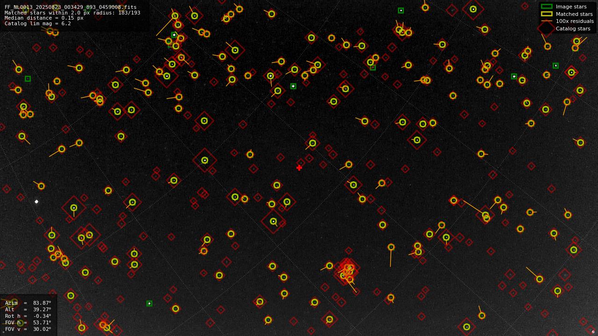Screen dimensions: 598x336
Task: Click the yellow Matched stars legend square
Action: point(547,14)
